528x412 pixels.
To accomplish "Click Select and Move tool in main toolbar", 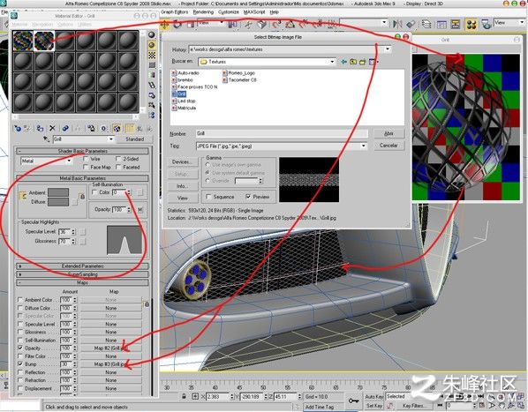I will click(164, 24).
